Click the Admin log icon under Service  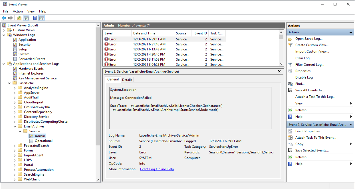click(x=31, y=136)
